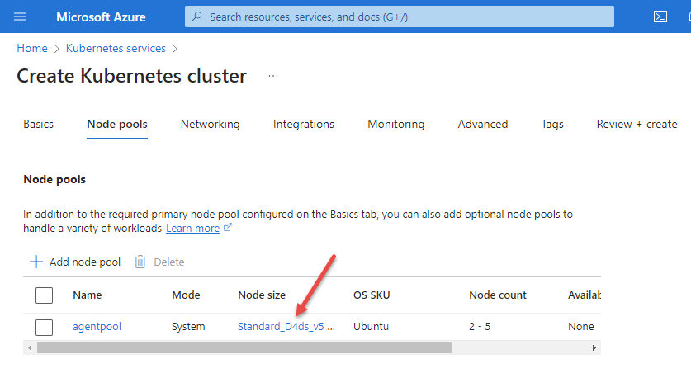Click the directory filter icon in header
Viewport: 691px width, 392px height.
[x=687, y=17]
